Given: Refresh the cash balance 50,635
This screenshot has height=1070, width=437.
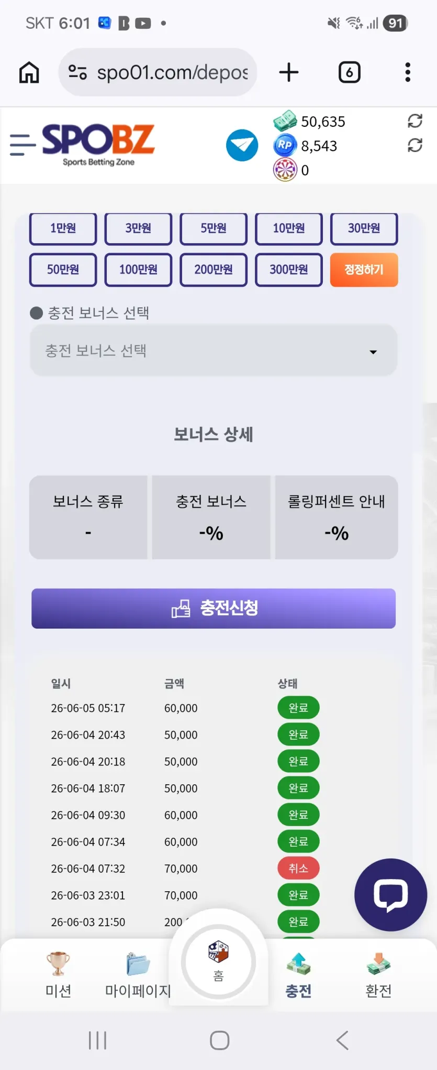Looking at the screenshot, I should click(x=415, y=121).
